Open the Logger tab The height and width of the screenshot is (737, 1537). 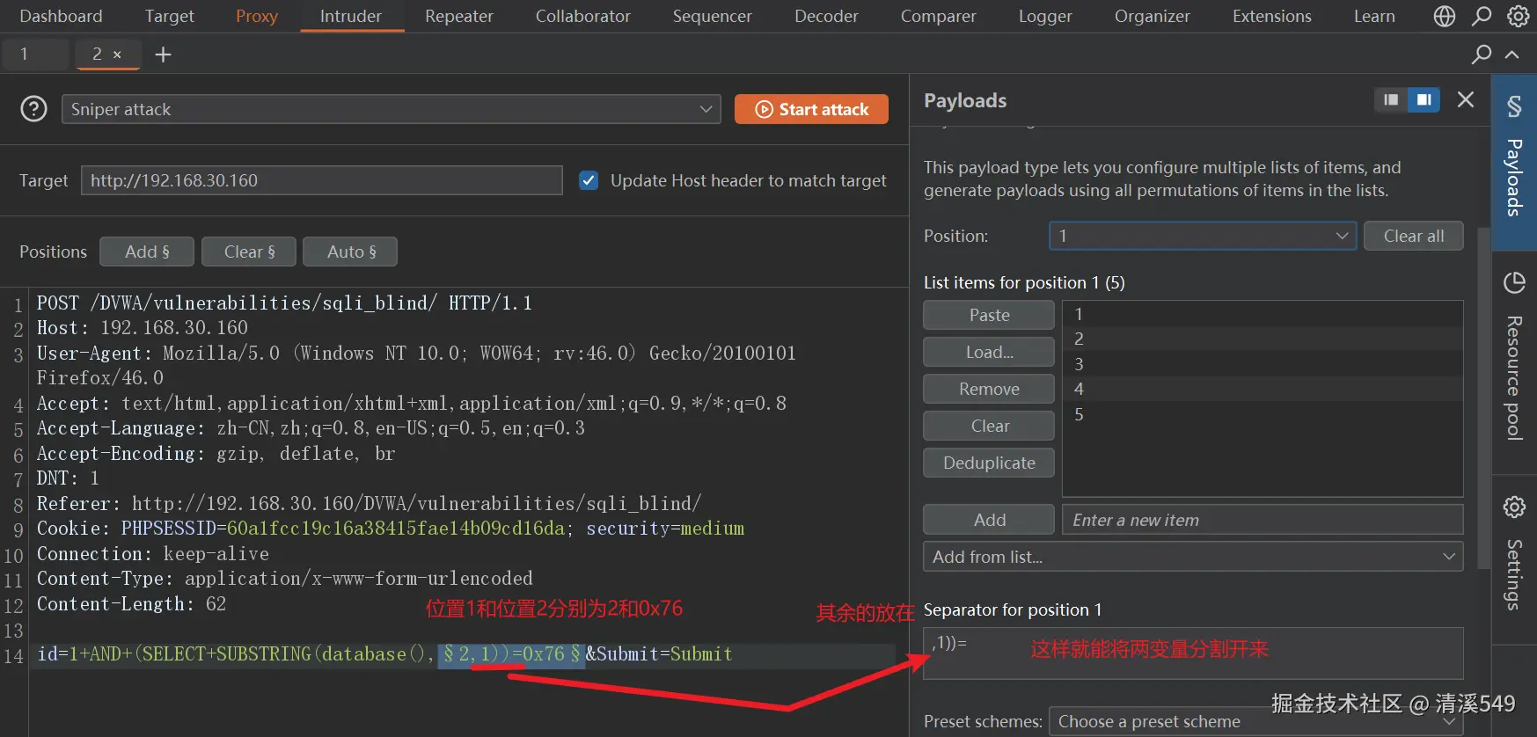pos(1045,16)
